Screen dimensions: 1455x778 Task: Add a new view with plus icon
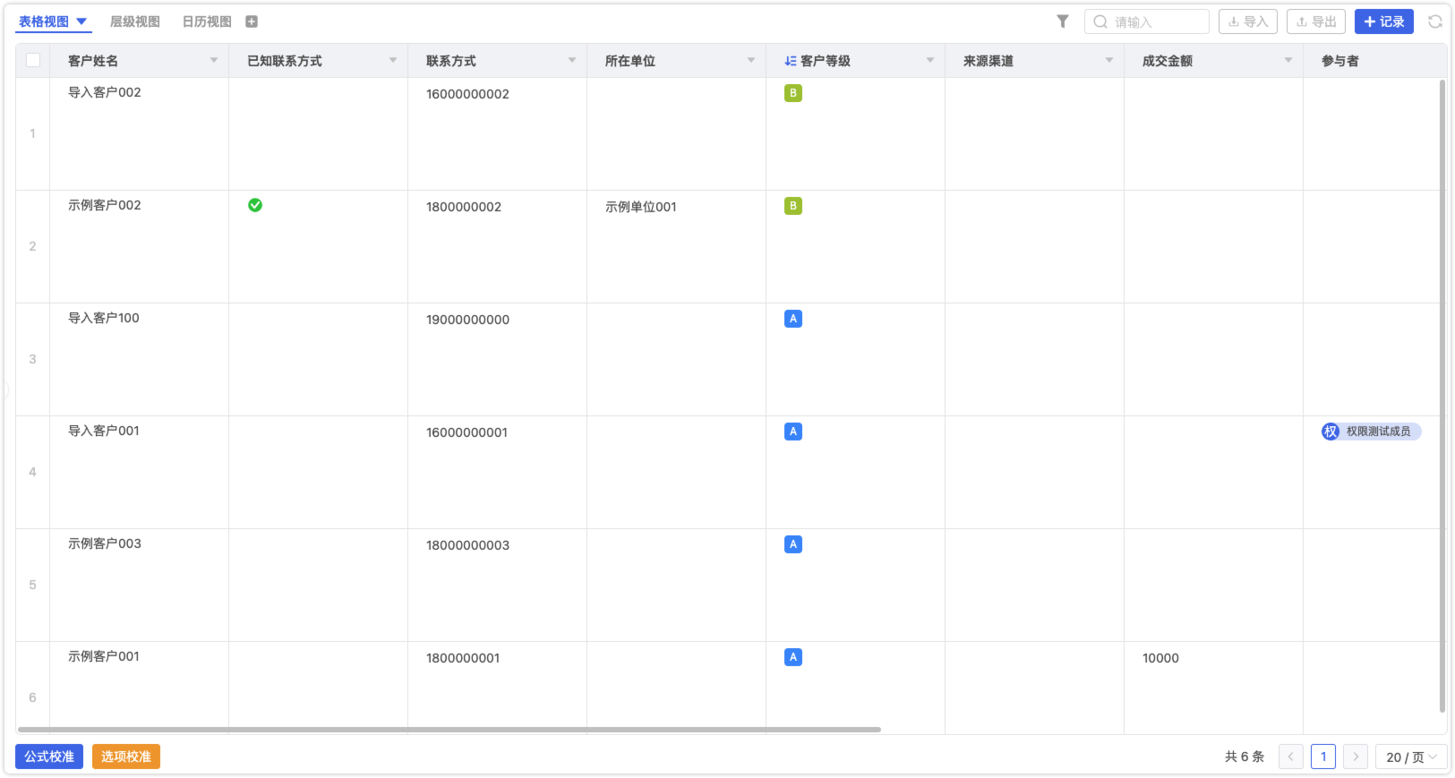pyautogui.click(x=252, y=21)
